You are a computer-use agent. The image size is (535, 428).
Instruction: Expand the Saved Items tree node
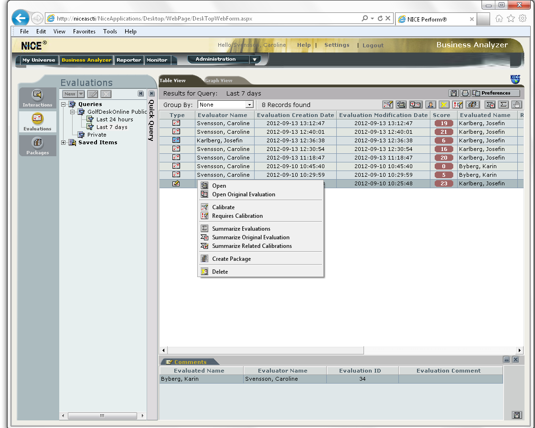point(64,142)
